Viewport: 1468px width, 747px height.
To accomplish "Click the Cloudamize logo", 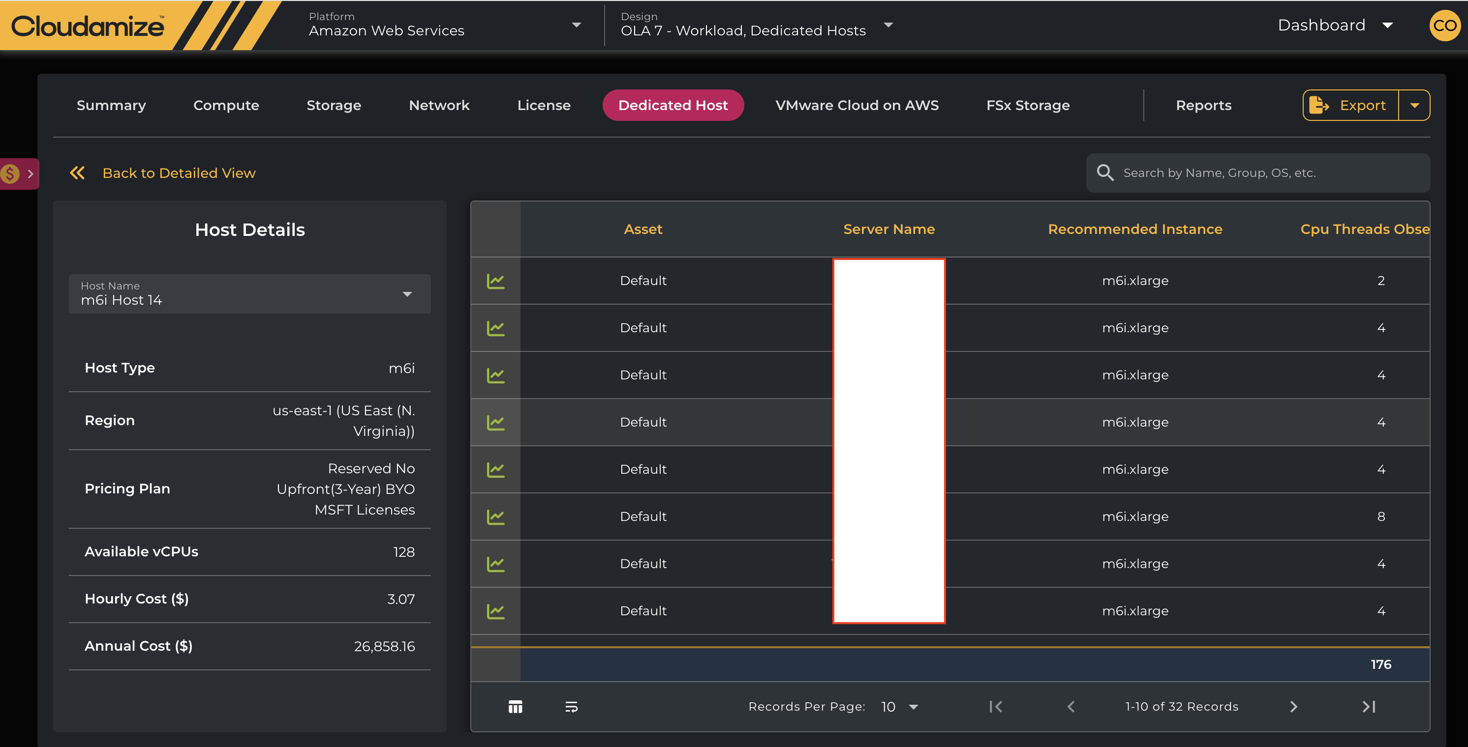I will tap(88, 26).
